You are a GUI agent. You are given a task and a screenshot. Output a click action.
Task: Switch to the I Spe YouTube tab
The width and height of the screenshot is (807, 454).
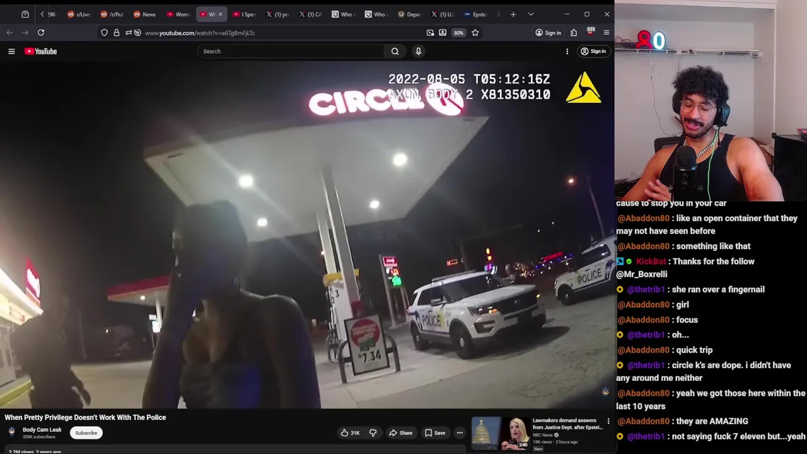click(x=244, y=14)
